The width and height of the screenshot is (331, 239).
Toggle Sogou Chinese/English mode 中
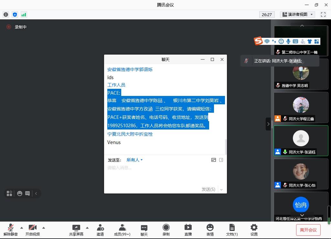[267, 41]
